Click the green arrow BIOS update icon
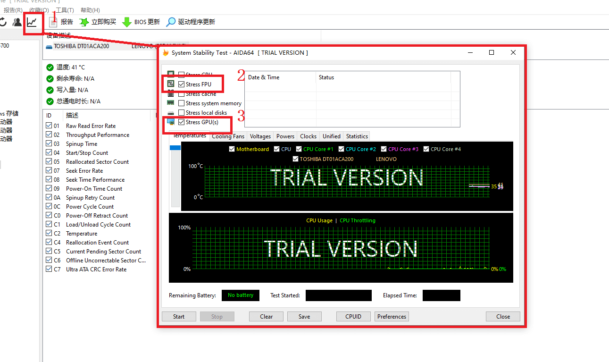 pos(127,22)
